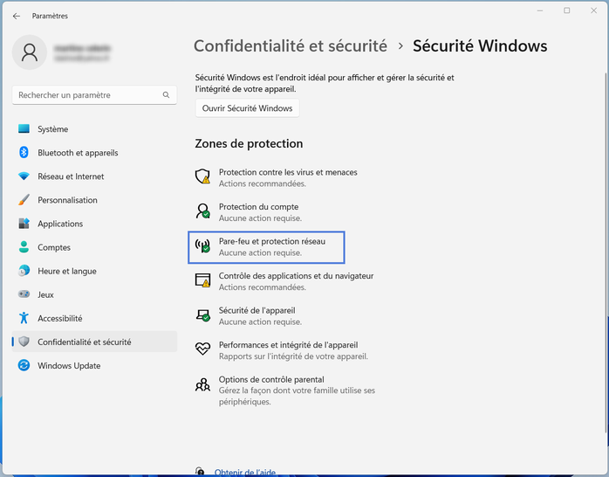Click the firewall and network protection icon
This screenshot has height=477, width=609.
pos(202,246)
